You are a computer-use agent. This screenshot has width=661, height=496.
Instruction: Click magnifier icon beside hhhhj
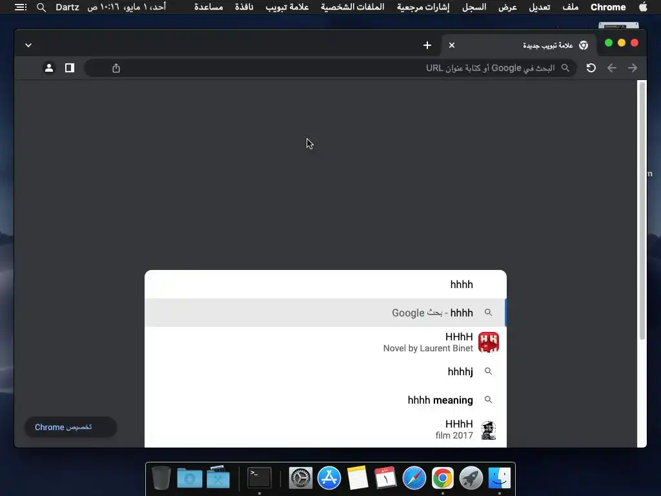coord(488,371)
